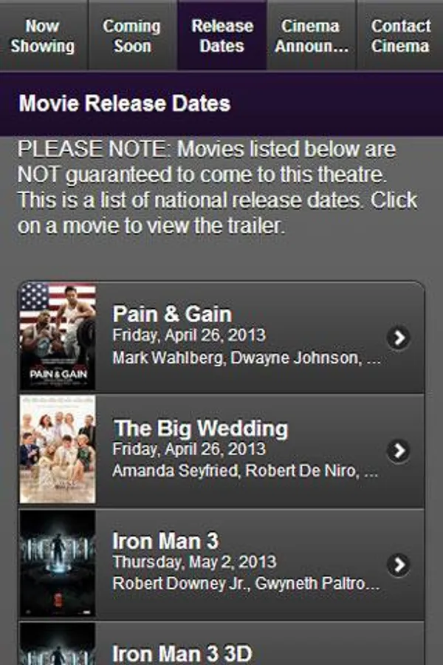
Task: Click the Movie Release Dates header bar
Action: [221, 103]
